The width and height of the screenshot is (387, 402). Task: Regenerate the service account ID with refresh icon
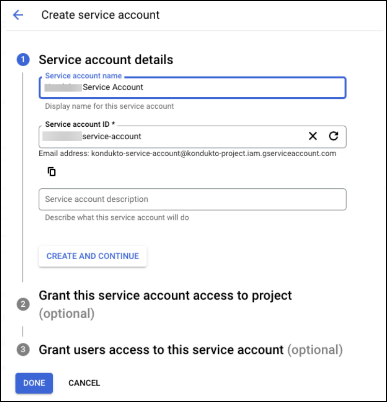click(x=334, y=136)
